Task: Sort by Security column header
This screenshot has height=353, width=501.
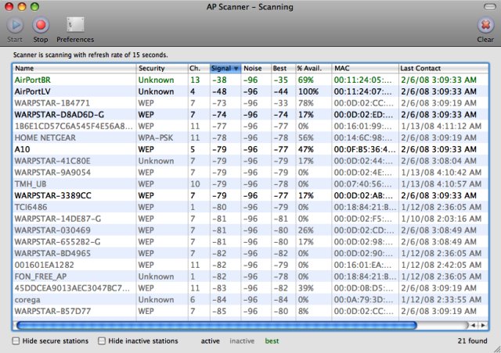Action: 161,69
